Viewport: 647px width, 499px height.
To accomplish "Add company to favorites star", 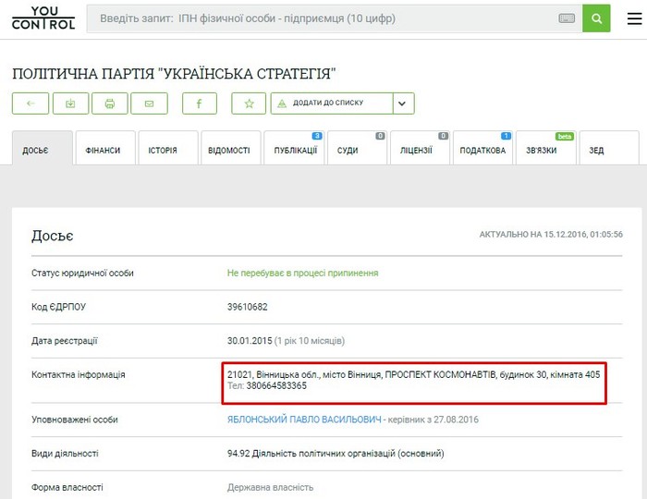I will [x=249, y=103].
